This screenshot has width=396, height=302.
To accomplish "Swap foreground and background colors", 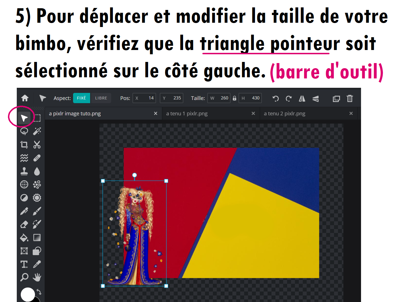I will (39, 292).
